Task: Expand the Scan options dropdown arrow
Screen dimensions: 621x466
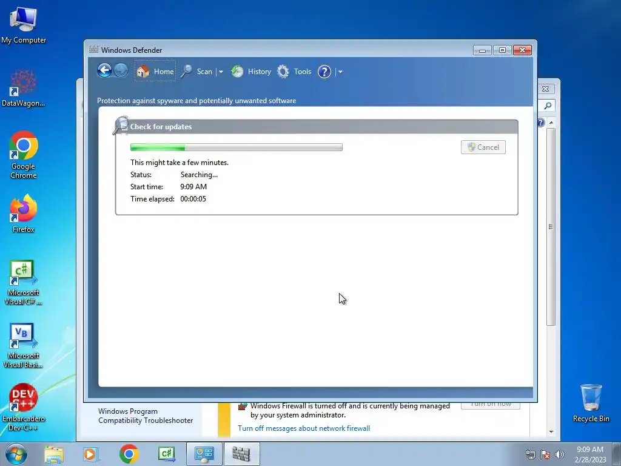Action: [221, 72]
